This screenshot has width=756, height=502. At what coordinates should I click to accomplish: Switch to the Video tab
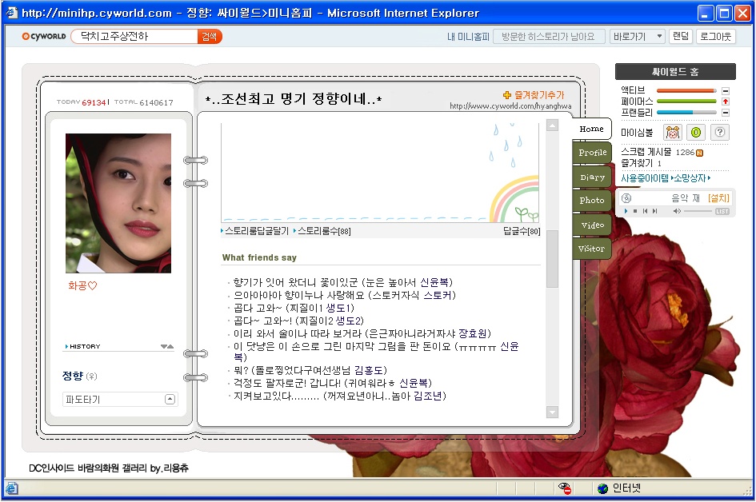(x=593, y=225)
